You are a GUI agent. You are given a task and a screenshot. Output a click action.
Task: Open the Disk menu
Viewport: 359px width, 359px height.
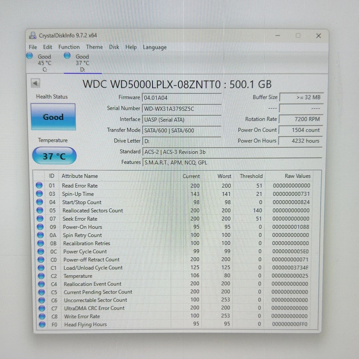coord(114,47)
